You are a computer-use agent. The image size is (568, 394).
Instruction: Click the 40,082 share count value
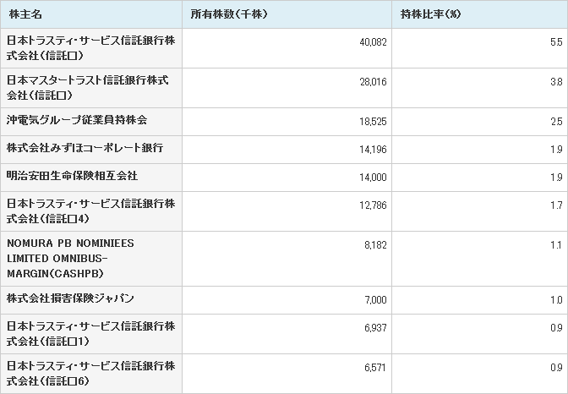373,42
